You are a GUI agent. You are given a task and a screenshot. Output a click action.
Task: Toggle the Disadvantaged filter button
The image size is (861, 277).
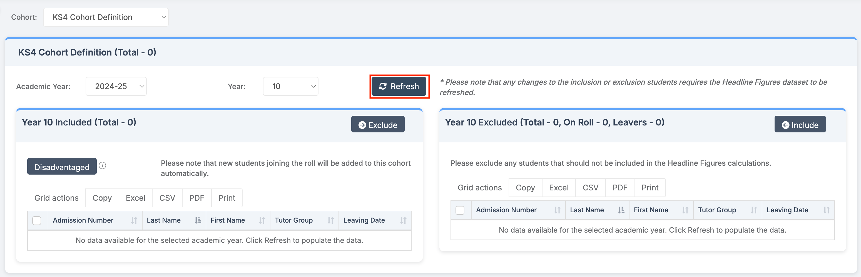(62, 167)
